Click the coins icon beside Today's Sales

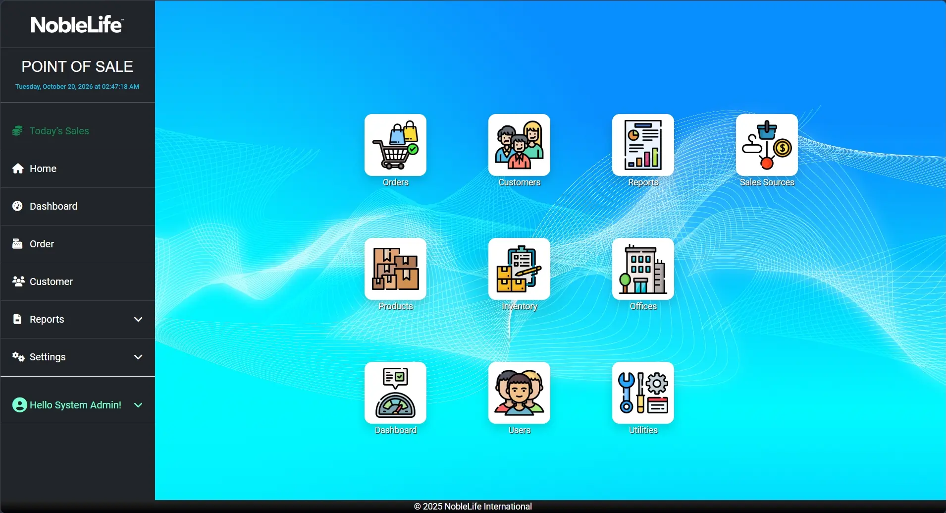(x=17, y=131)
